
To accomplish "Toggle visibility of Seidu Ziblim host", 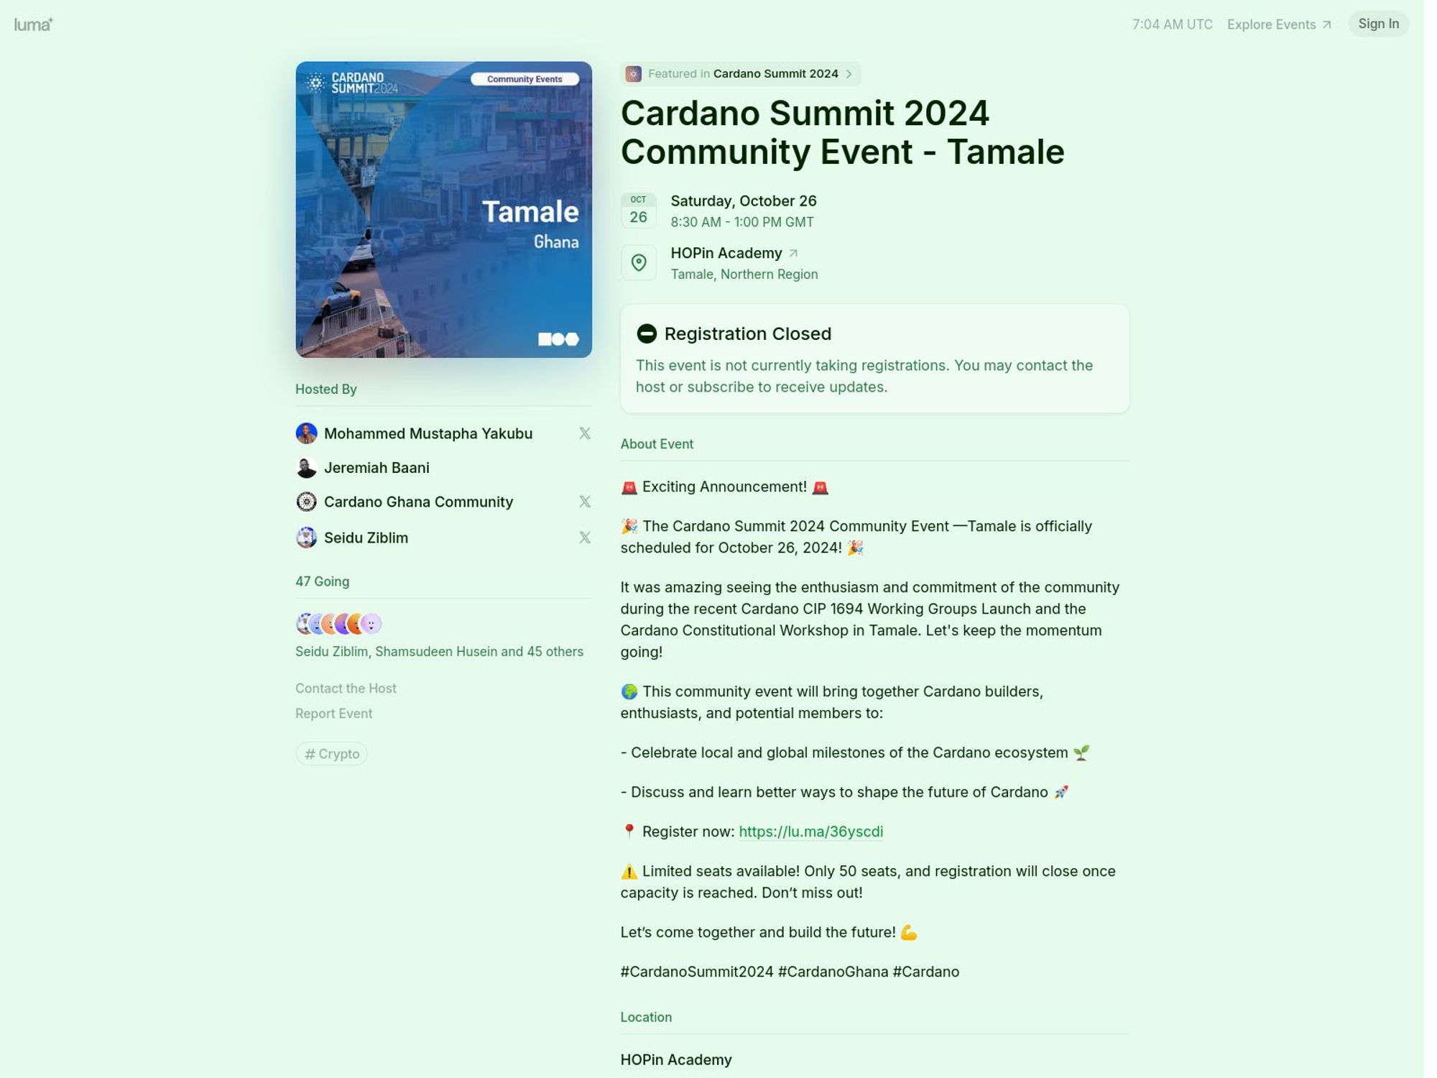I will [x=584, y=537].
